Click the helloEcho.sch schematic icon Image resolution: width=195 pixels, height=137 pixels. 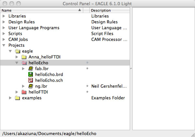coord(31,80)
